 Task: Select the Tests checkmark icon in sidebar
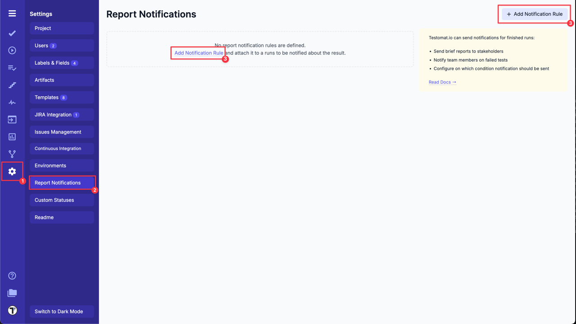12,33
